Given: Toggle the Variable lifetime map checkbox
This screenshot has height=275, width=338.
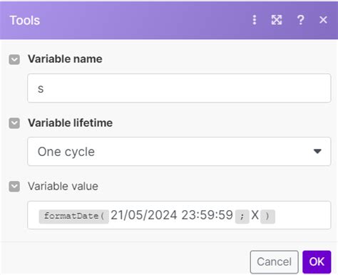Looking at the screenshot, I should [x=14, y=123].
